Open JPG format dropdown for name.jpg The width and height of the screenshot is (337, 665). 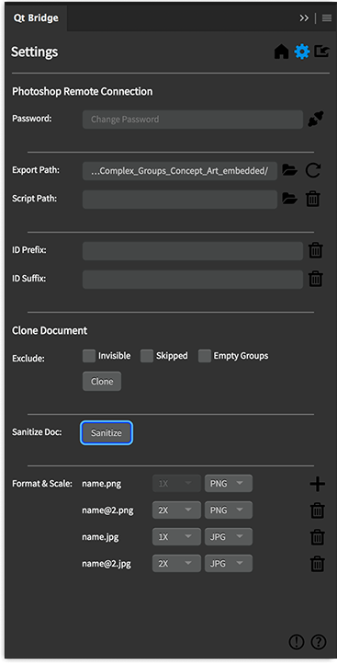coord(229,537)
